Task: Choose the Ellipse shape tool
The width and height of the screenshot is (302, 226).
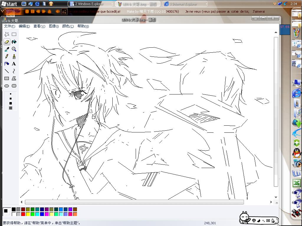Action: coord(7,86)
